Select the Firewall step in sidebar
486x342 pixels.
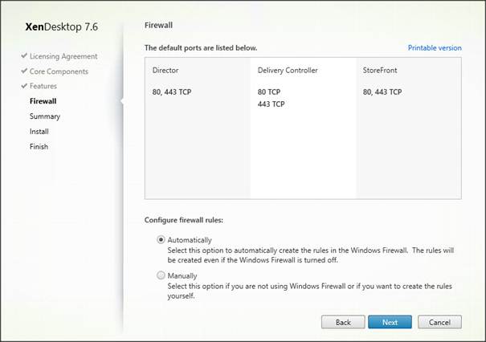tap(44, 101)
